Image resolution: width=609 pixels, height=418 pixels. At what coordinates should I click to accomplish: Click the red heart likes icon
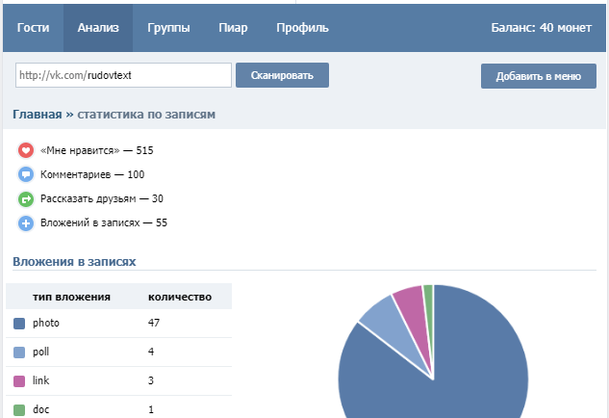pos(26,150)
